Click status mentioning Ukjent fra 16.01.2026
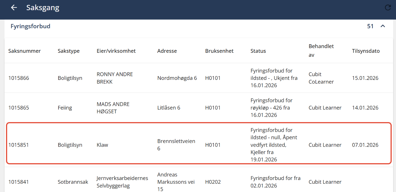Screen dimensions: 396x192 tap(274, 78)
